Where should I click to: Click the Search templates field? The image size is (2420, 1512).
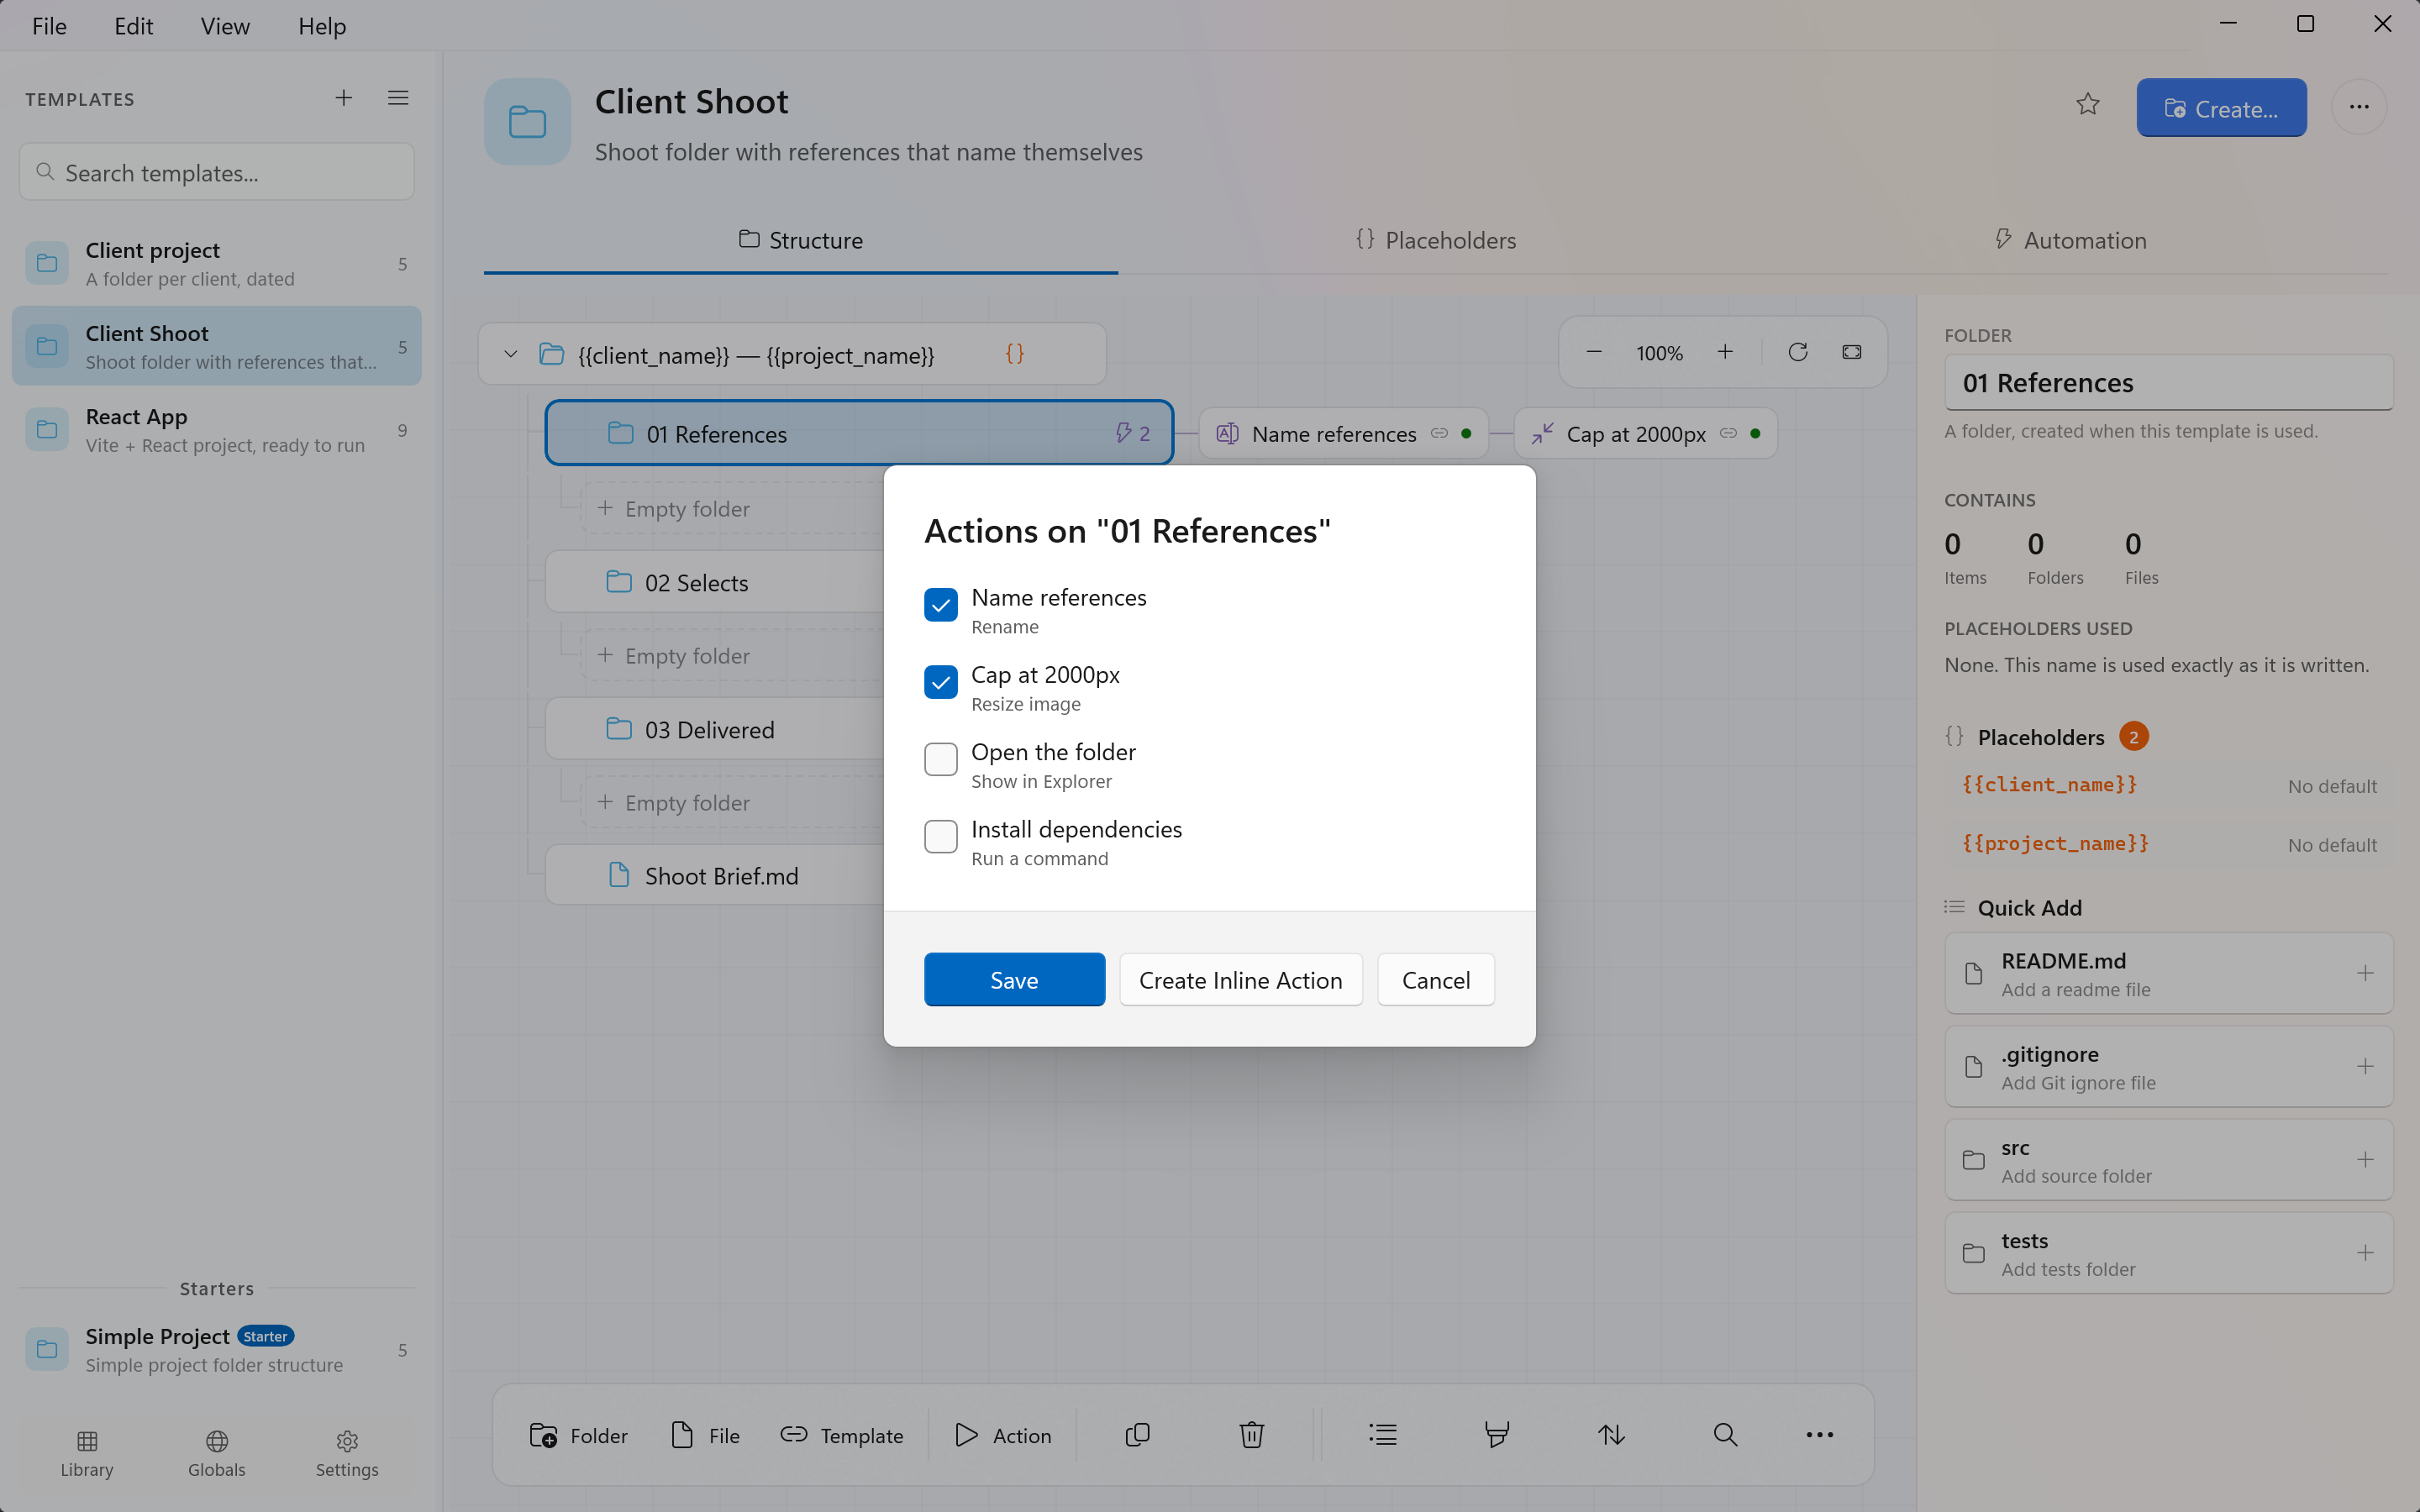pos(216,172)
